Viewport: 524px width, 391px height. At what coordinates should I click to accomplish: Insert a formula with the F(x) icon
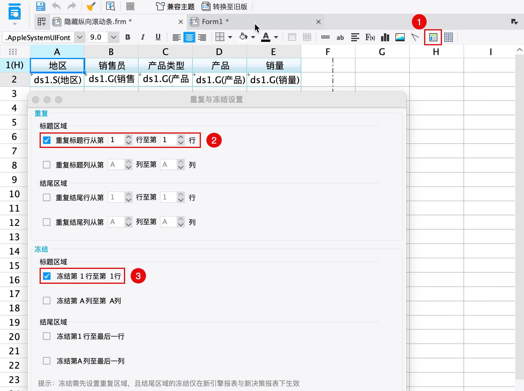pyautogui.click(x=370, y=37)
